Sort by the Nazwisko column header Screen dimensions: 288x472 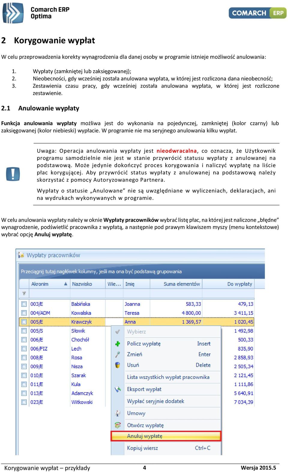(88, 284)
